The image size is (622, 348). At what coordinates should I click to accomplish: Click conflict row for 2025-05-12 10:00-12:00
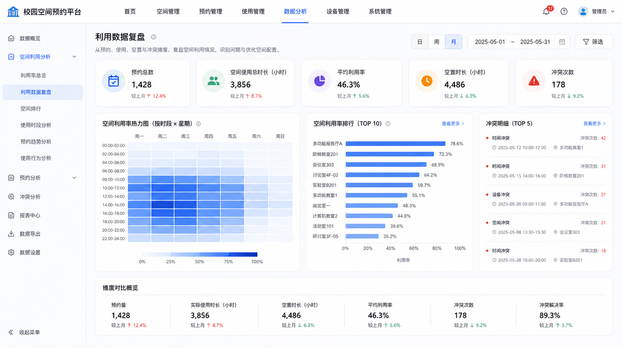click(x=546, y=143)
